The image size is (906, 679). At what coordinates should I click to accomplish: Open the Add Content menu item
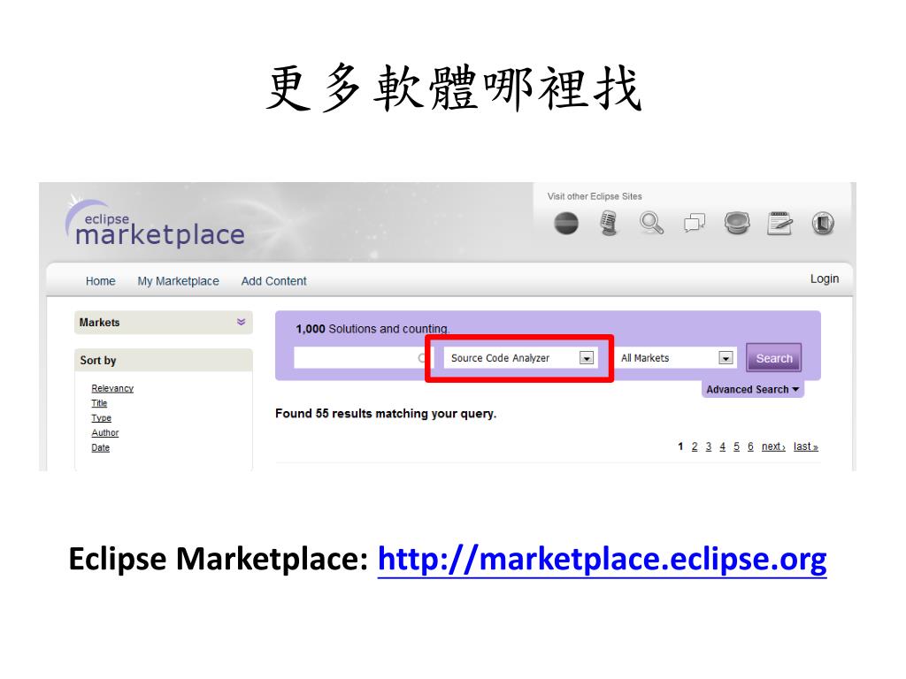point(274,281)
